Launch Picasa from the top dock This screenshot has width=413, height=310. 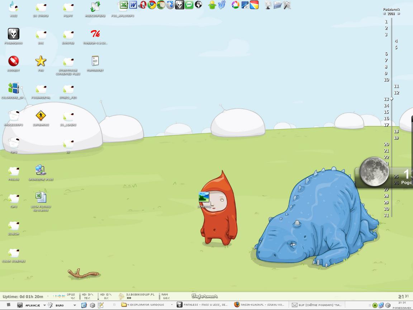(x=236, y=5)
